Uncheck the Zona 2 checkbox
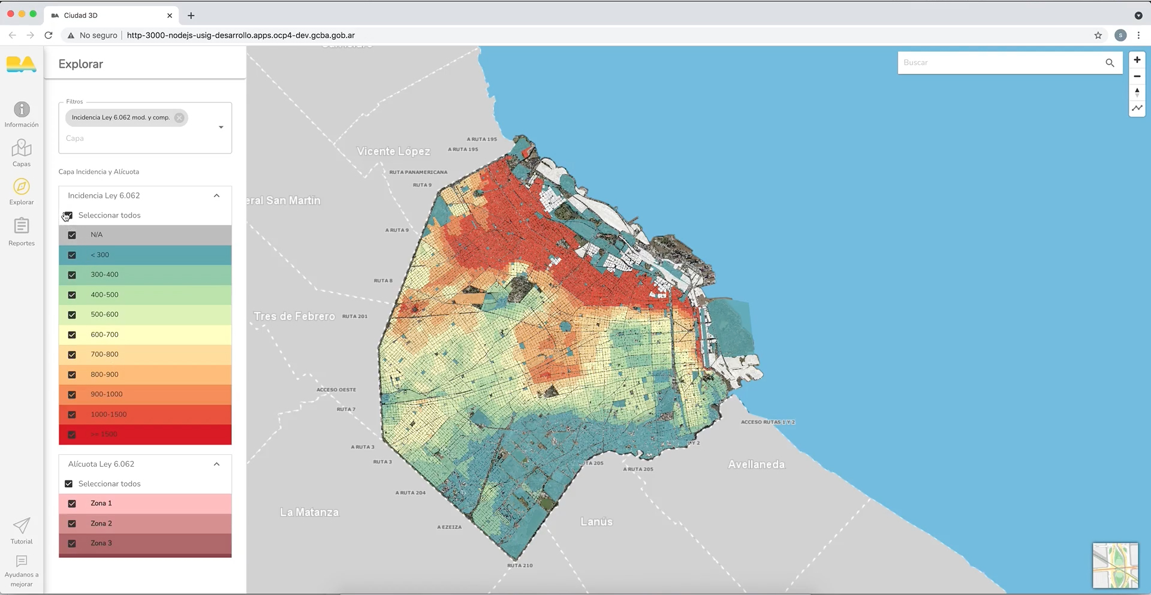This screenshot has height=595, width=1151. tap(72, 524)
